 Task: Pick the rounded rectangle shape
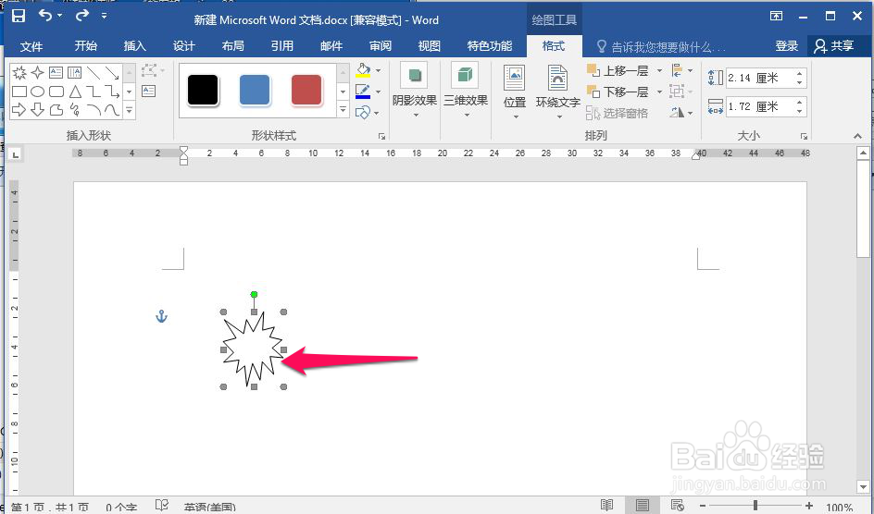(x=56, y=92)
